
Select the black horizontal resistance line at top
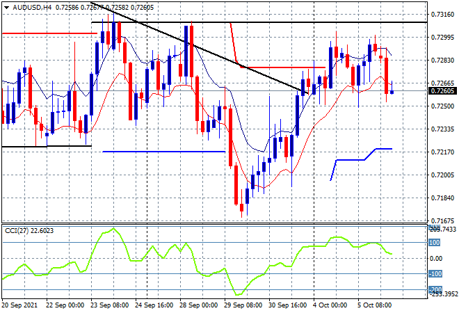[259, 22]
